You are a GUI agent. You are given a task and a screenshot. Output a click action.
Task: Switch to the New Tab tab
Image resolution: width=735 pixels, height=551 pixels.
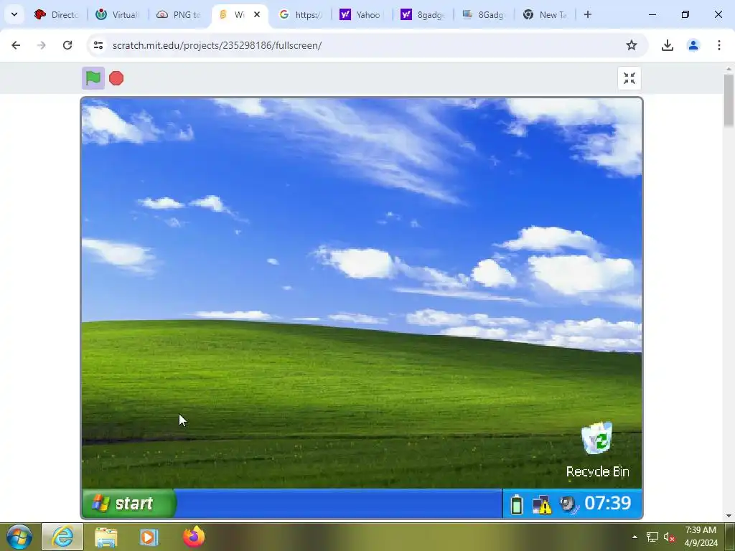click(x=545, y=14)
